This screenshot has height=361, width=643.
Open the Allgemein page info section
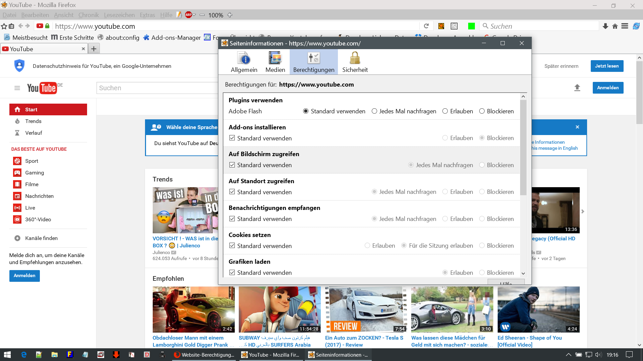click(244, 62)
